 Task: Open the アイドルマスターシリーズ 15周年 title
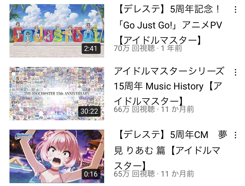[x=170, y=86]
